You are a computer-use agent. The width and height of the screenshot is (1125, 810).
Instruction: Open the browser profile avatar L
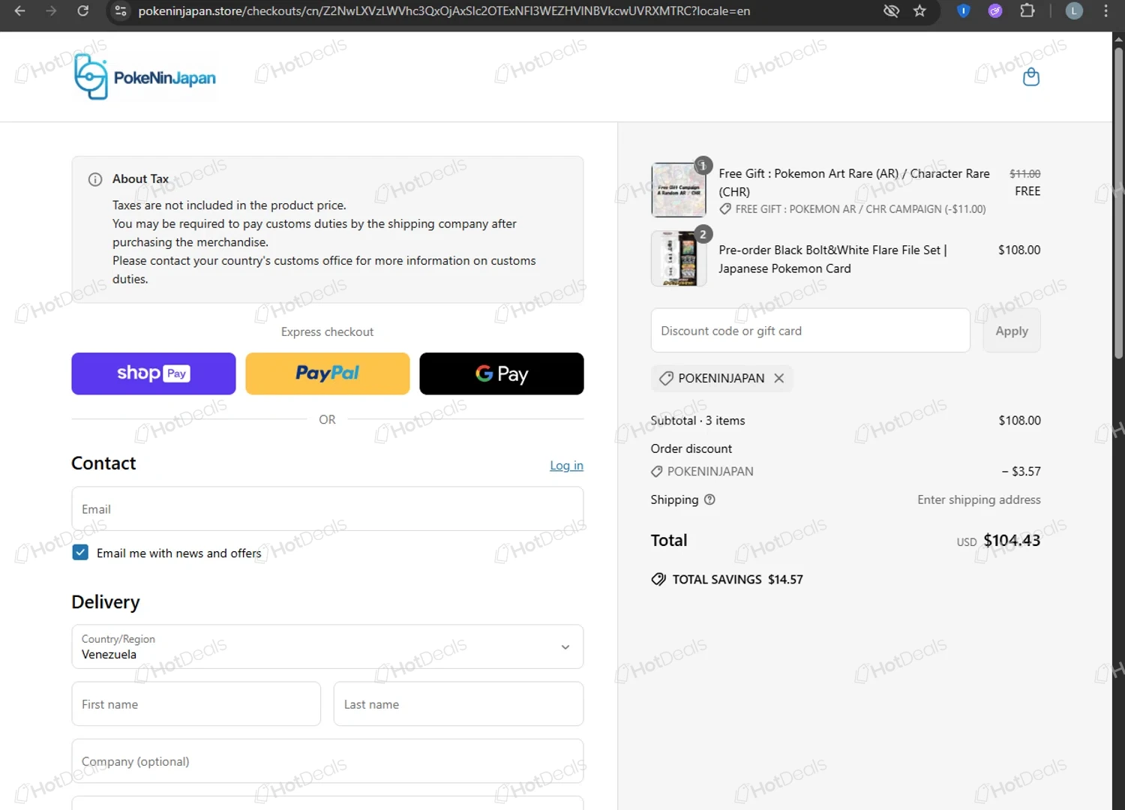(x=1075, y=11)
